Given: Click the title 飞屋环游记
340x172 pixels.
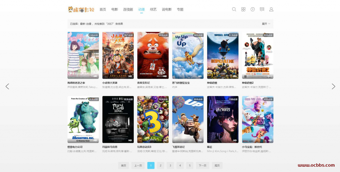Looking at the screenshot, I should point(178,147).
